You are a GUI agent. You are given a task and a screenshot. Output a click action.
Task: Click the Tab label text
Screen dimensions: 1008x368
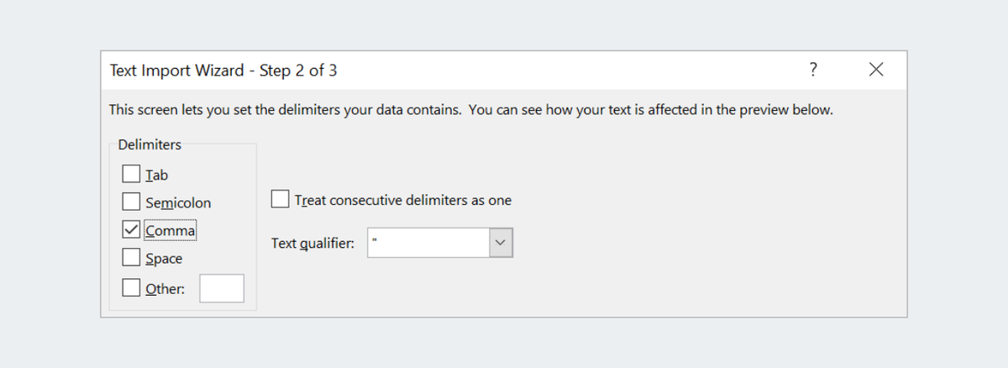click(x=157, y=175)
